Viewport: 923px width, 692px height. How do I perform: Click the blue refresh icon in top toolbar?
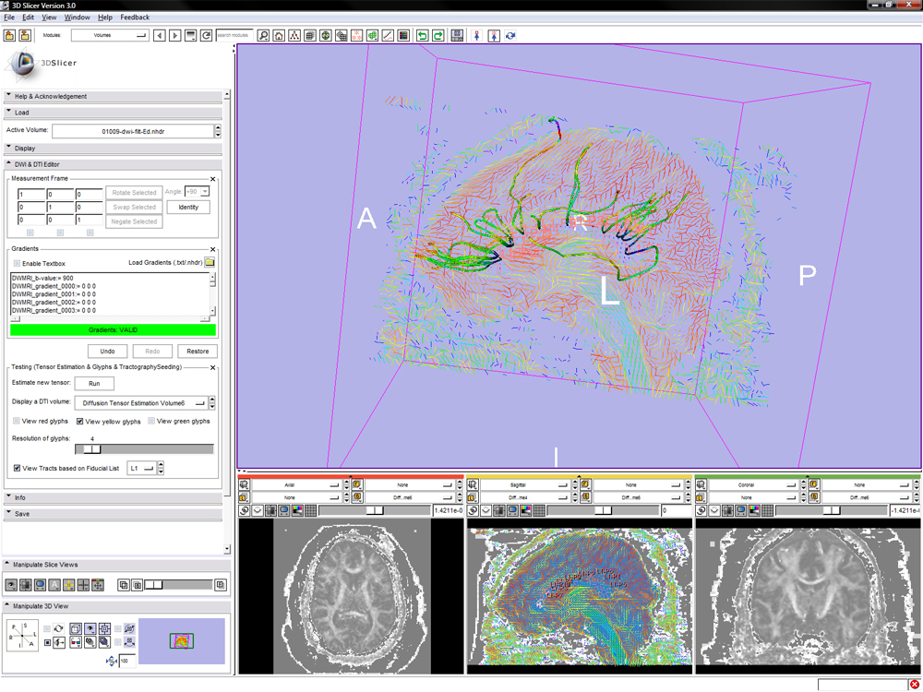point(510,36)
